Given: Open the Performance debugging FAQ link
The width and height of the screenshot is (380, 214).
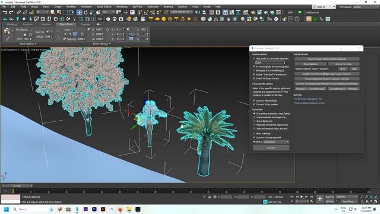Looking at the screenshot, I should [308, 99].
